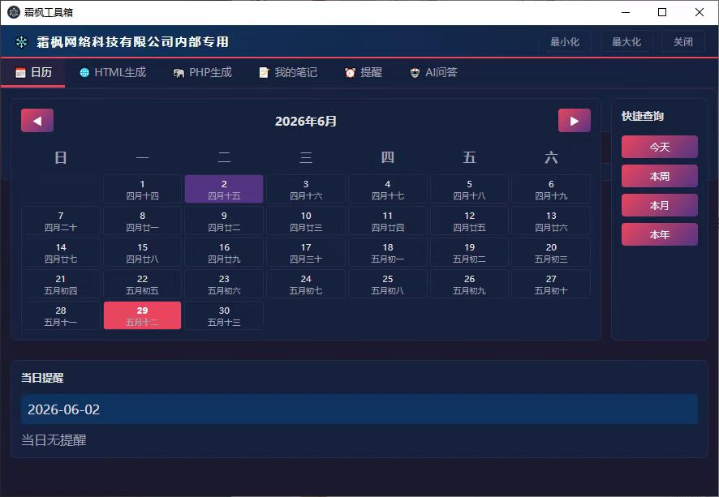Pick June 14 (四月廿七) Sunday cell

61,252
